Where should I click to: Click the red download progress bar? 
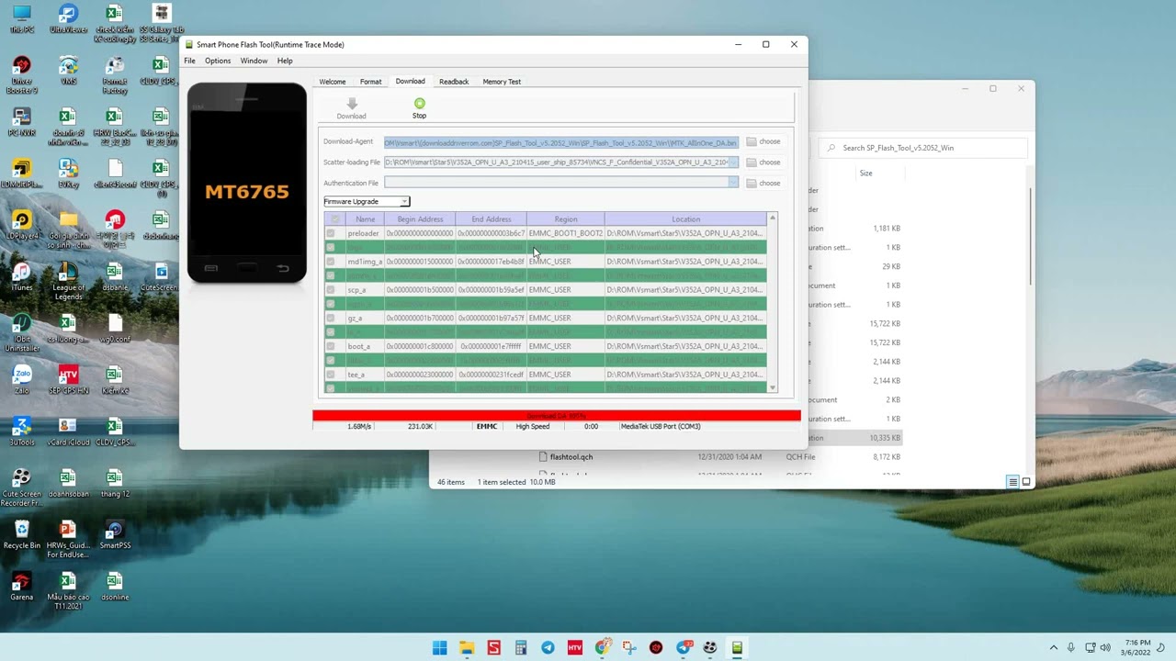pyautogui.click(x=557, y=416)
